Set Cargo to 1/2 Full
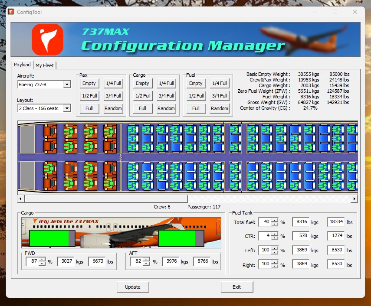 pos(143,96)
